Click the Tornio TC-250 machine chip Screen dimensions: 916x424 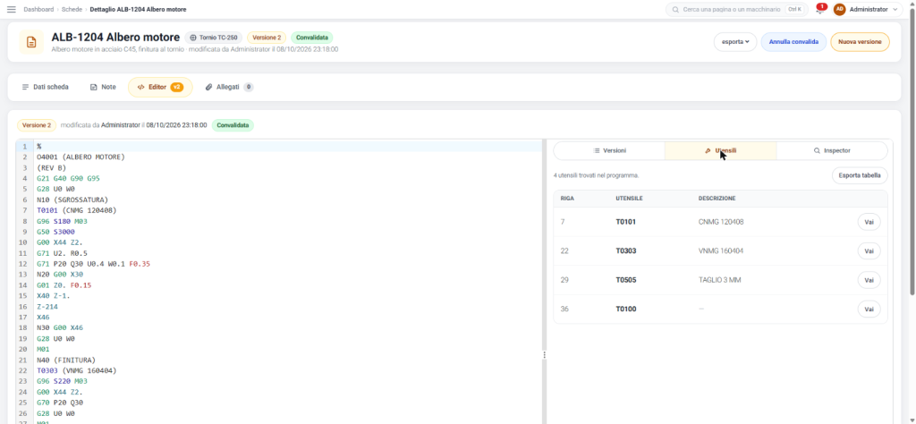213,38
